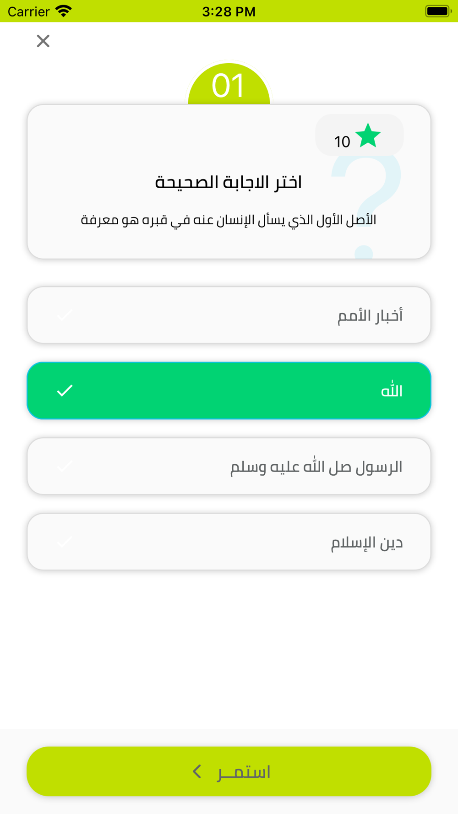Tap the chevron arrow in continue button
This screenshot has width=458, height=814.
[197, 771]
